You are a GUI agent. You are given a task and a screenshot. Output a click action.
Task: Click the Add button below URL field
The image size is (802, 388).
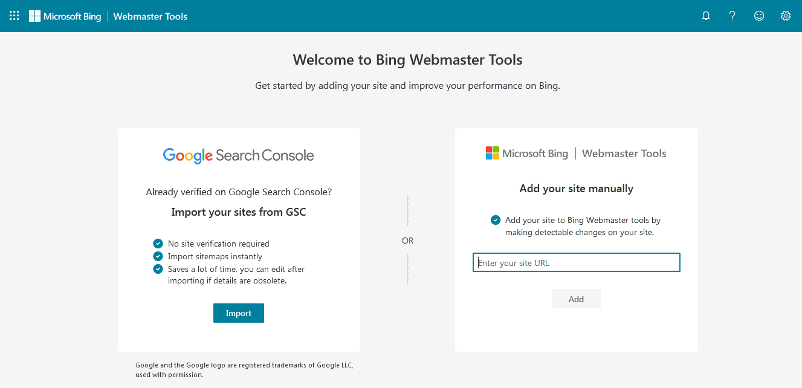pyautogui.click(x=576, y=298)
